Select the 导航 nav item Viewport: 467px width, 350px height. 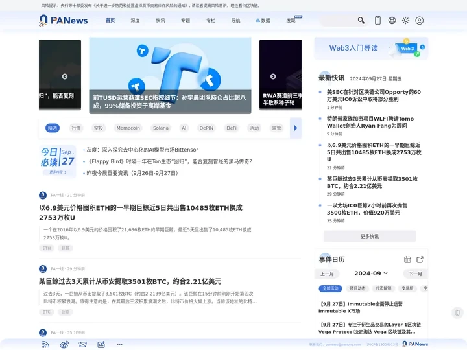(236, 21)
